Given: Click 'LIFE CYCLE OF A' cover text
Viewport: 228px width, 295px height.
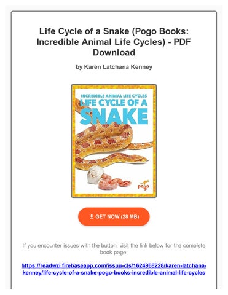Looking at the screenshot, I should pos(114,103).
